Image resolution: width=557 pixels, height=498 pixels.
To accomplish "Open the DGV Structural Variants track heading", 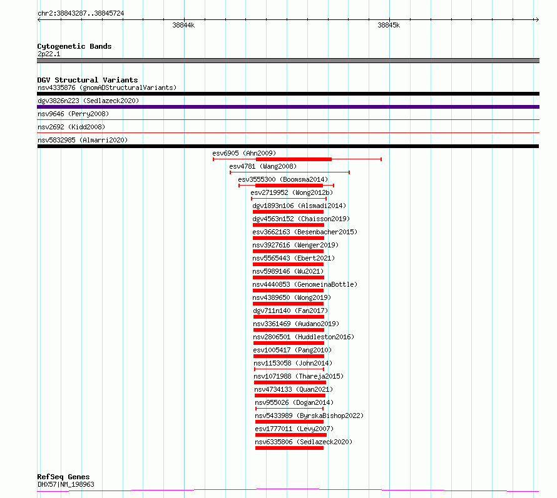I will pos(88,80).
